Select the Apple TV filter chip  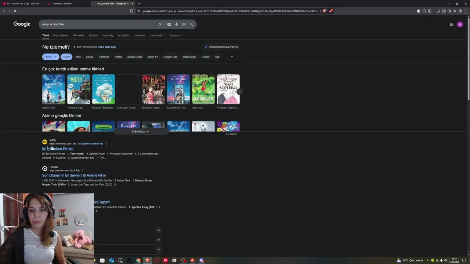click(153, 57)
